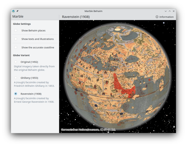
Task: Click the Globe Variant section heading
Action: click(21, 55)
